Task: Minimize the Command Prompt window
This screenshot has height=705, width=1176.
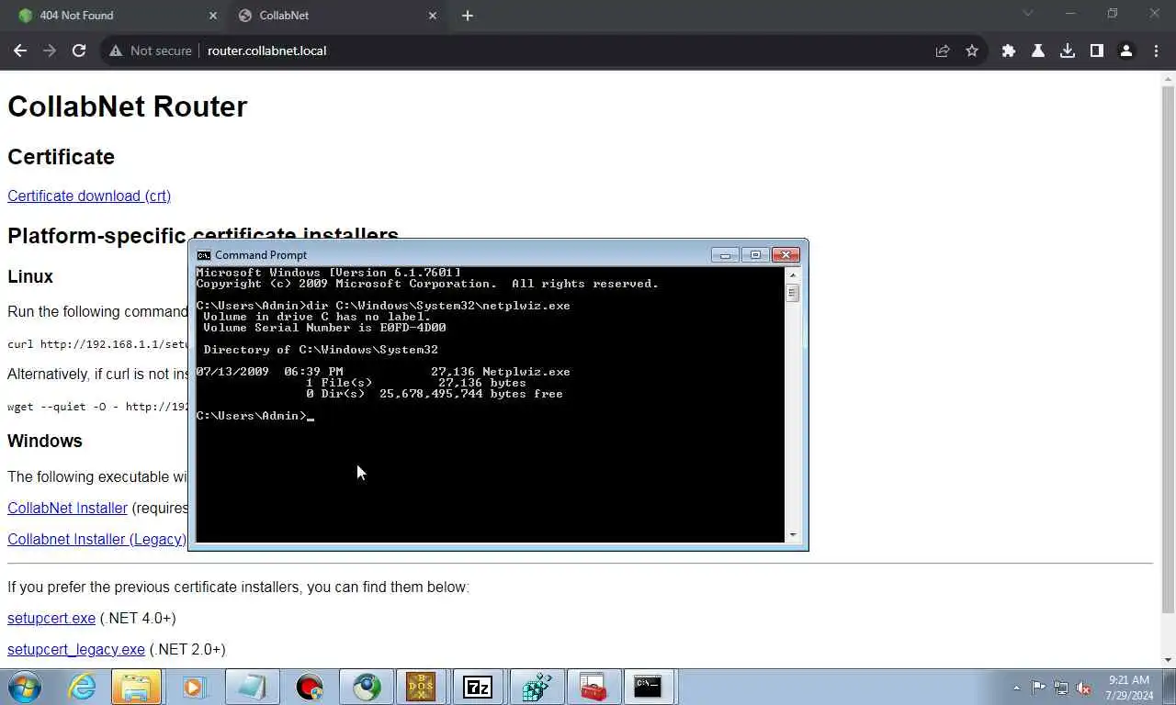Action: click(x=725, y=254)
